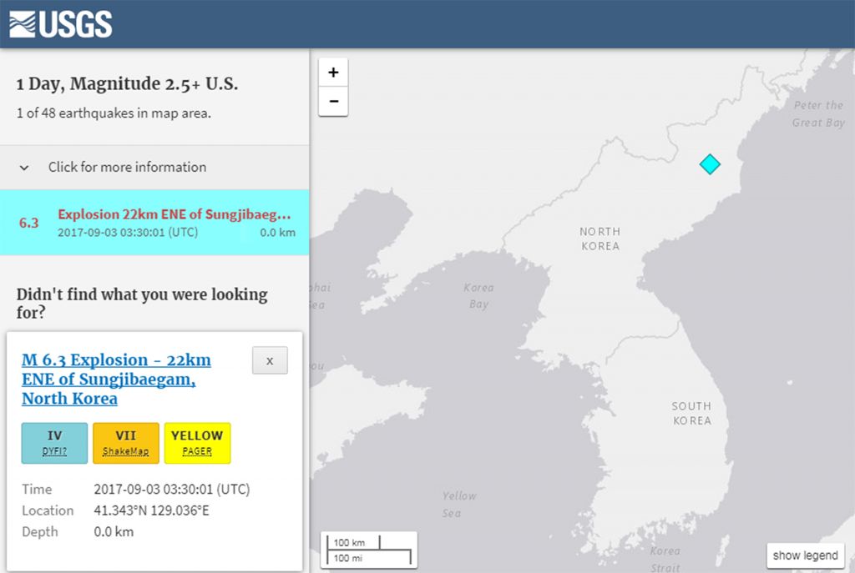Image resolution: width=855 pixels, height=573 pixels.
Task: Close the event popup with the x button
Action: coord(270,360)
